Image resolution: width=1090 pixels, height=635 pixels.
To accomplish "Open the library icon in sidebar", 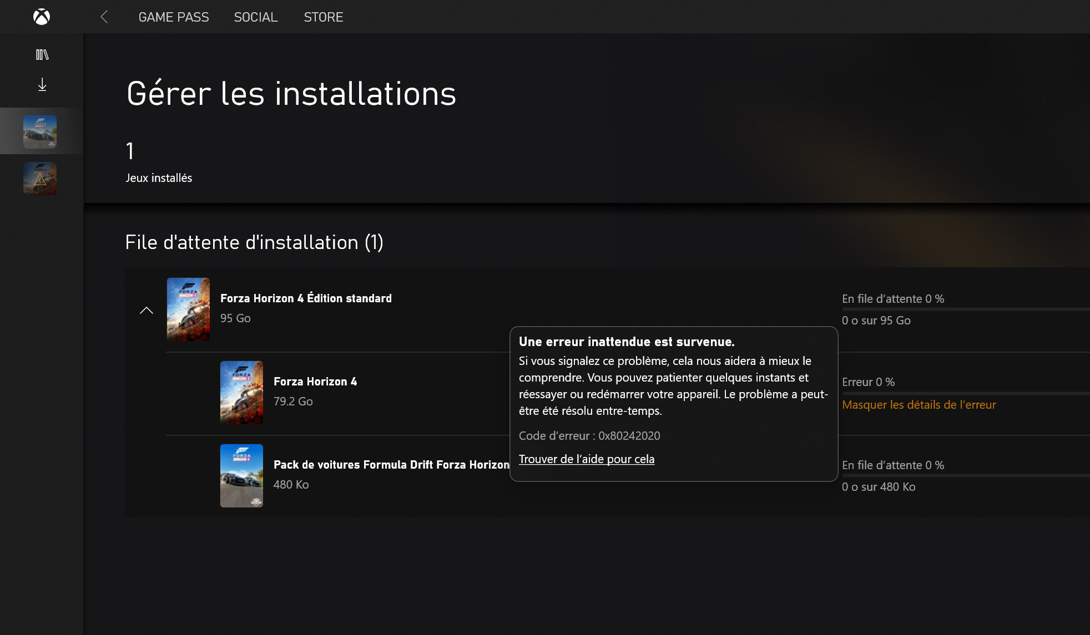I will click(42, 54).
